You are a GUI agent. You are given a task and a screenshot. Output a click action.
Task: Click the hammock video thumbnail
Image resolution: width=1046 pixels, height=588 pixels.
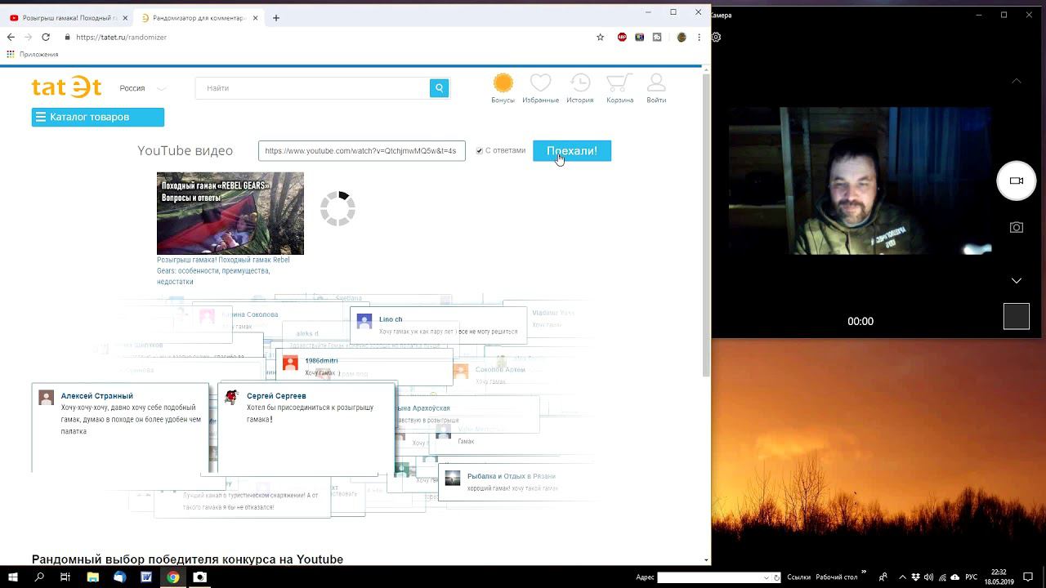230,213
